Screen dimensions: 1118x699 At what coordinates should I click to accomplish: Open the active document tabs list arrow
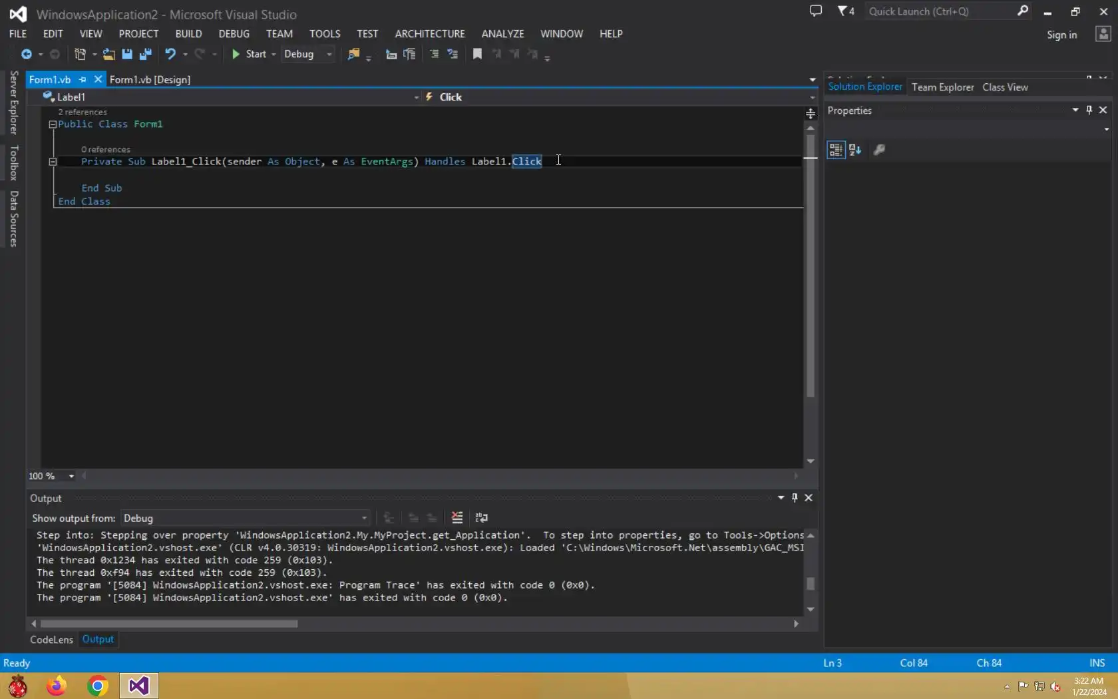(813, 80)
